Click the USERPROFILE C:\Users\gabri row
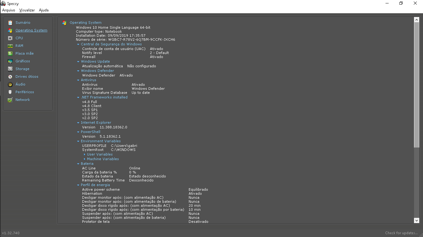Screen dimensions: 423x237 [110, 146]
